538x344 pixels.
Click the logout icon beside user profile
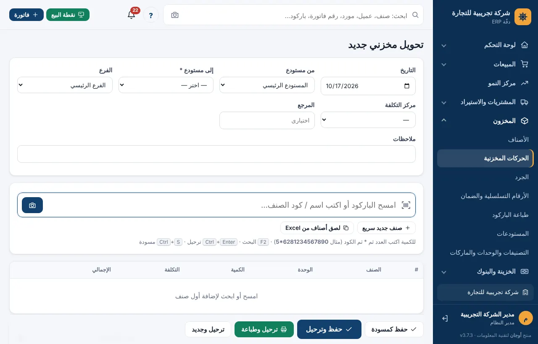[x=445, y=318]
